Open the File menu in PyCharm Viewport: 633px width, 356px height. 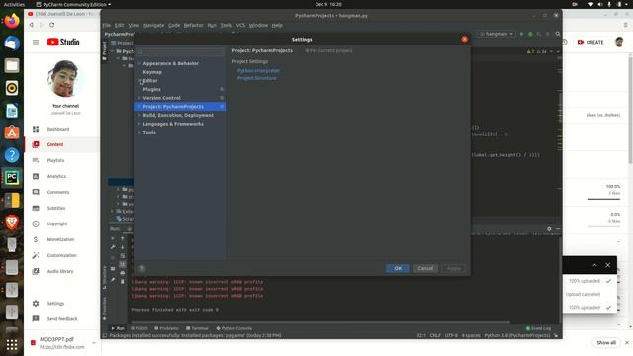[x=107, y=25]
